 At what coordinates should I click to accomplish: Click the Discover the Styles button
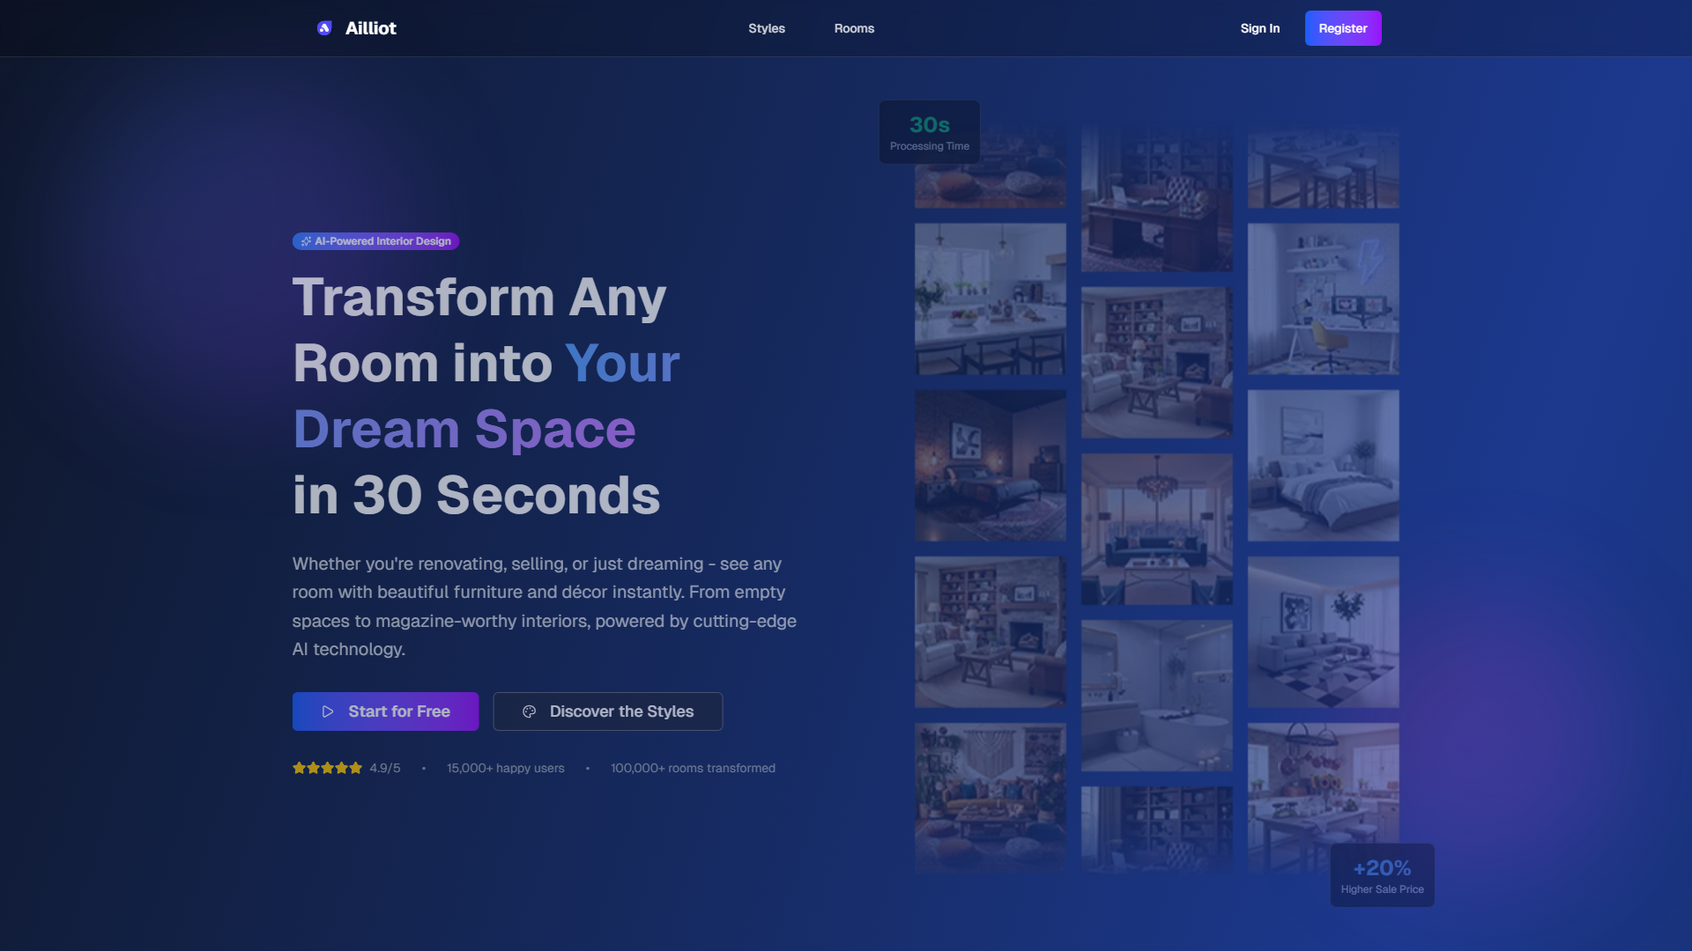[x=607, y=711]
